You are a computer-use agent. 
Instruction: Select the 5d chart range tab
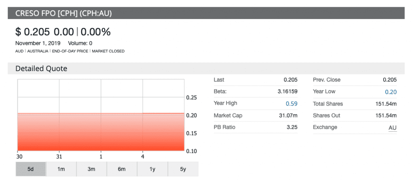(31, 169)
